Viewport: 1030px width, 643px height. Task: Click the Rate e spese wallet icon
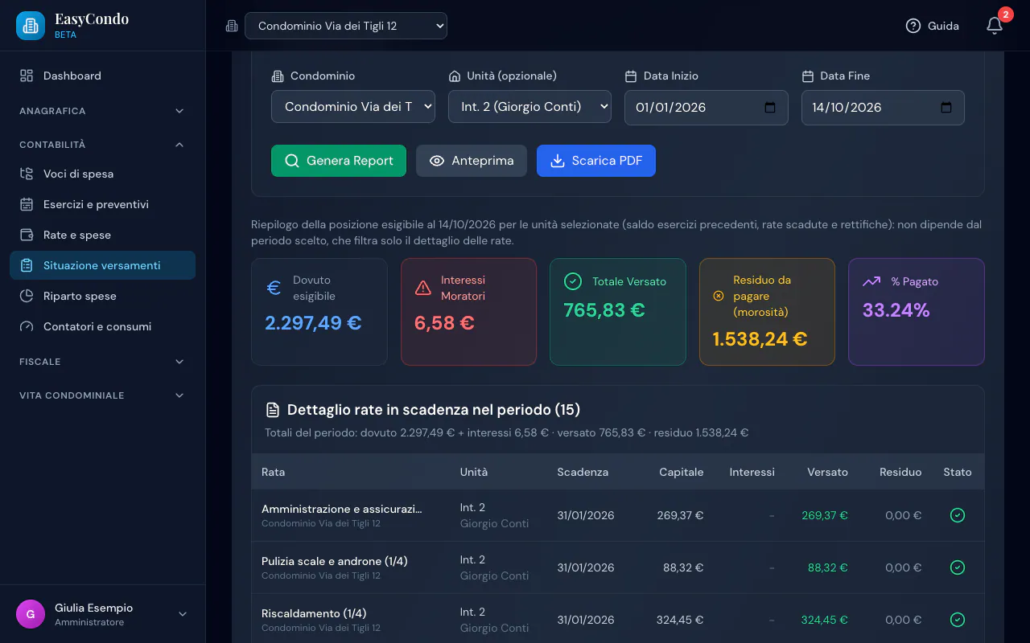coord(27,235)
